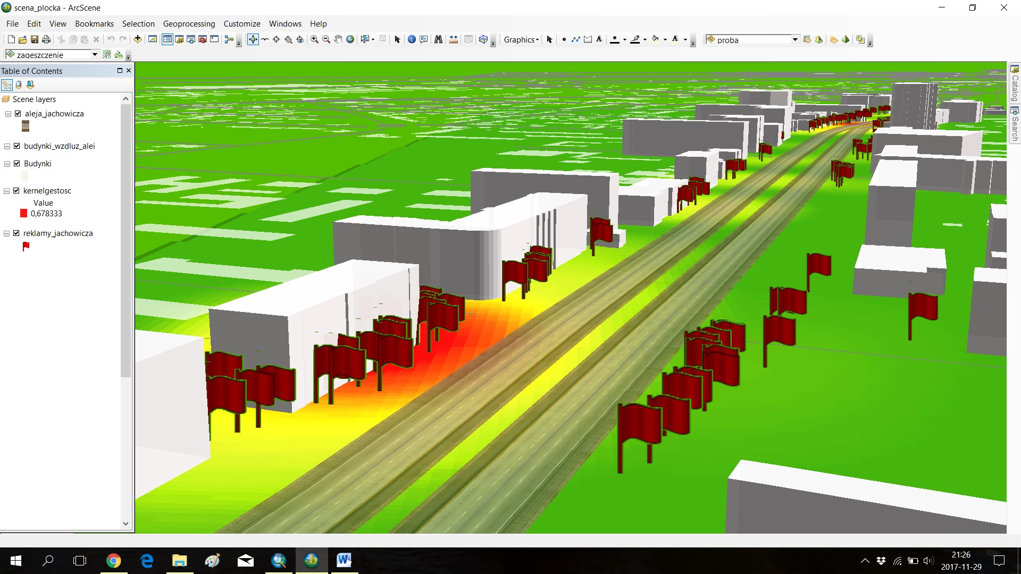Image resolution: width=1021 pixels, height=574 pixels.
Task: Open the Search side panel
Action: (x=1015, y=124)
